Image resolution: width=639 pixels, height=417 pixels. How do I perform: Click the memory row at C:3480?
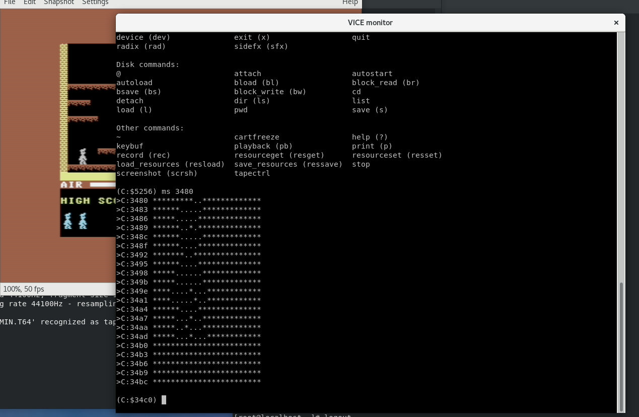(x=188, y=200)
